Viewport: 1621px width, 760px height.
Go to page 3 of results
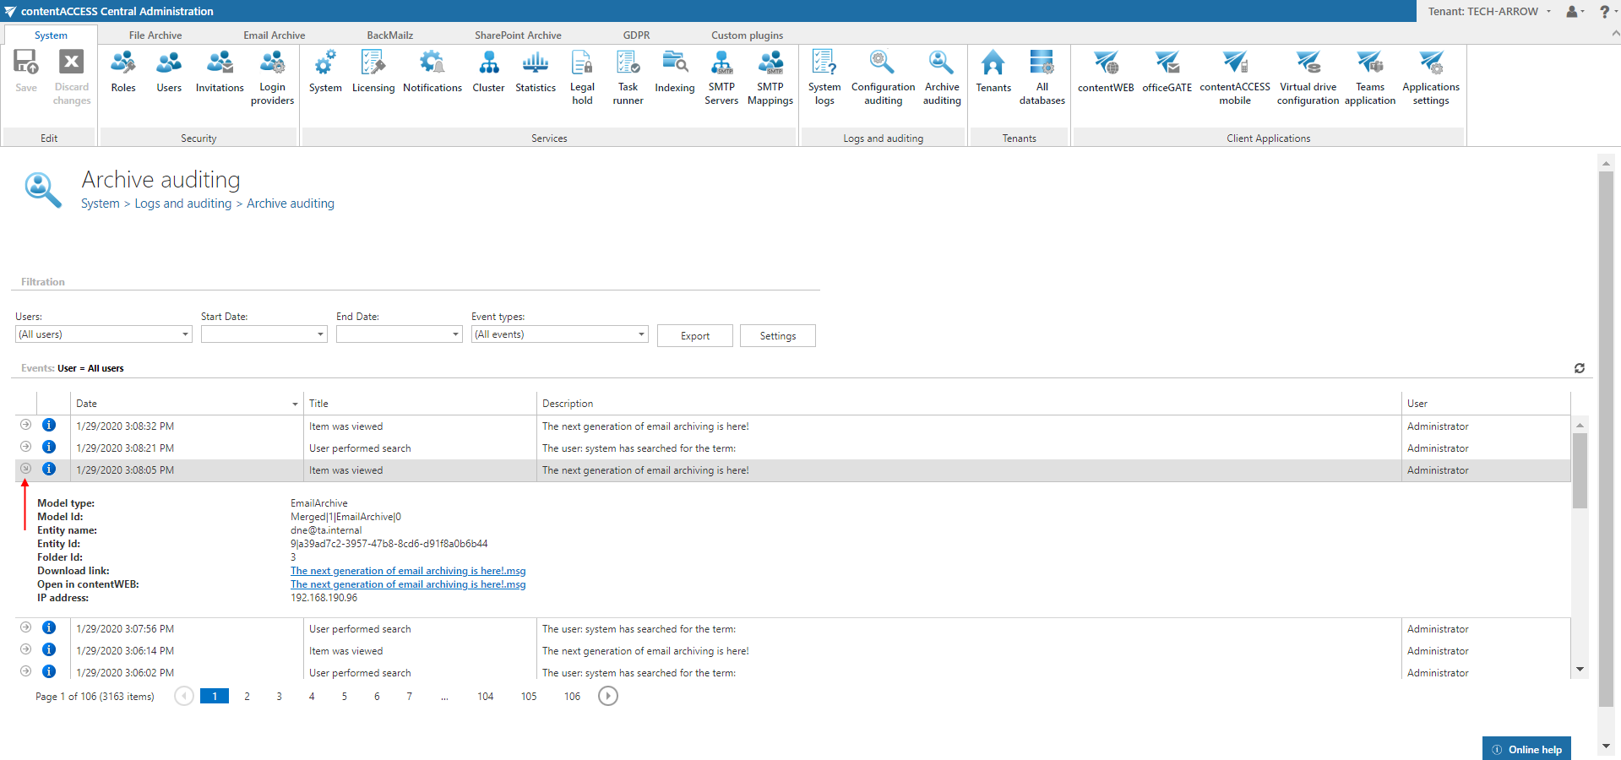click(x=279, y=697)
